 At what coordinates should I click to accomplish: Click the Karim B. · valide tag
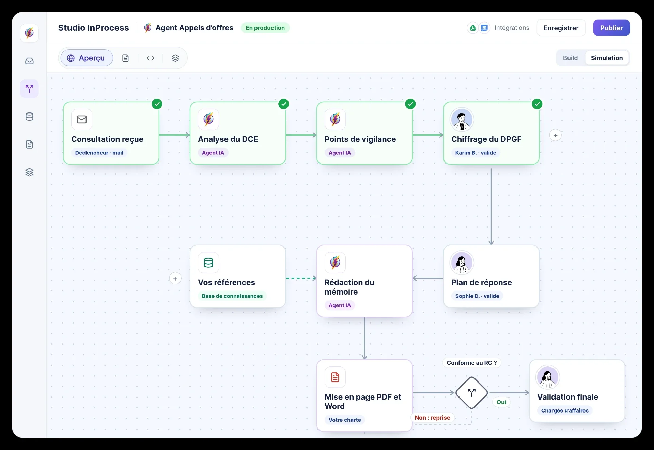click(x=476, y=153)
